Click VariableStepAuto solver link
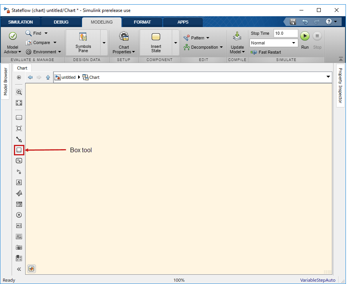This screenshot has height=284, width=349. coord(318,280)
